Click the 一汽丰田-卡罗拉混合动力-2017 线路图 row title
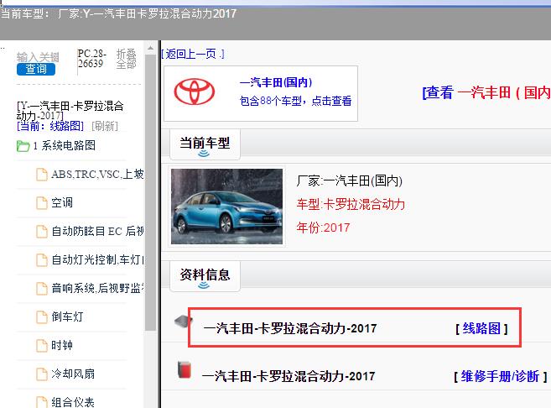Screen dimensions: 551x408 pos(290,328)
